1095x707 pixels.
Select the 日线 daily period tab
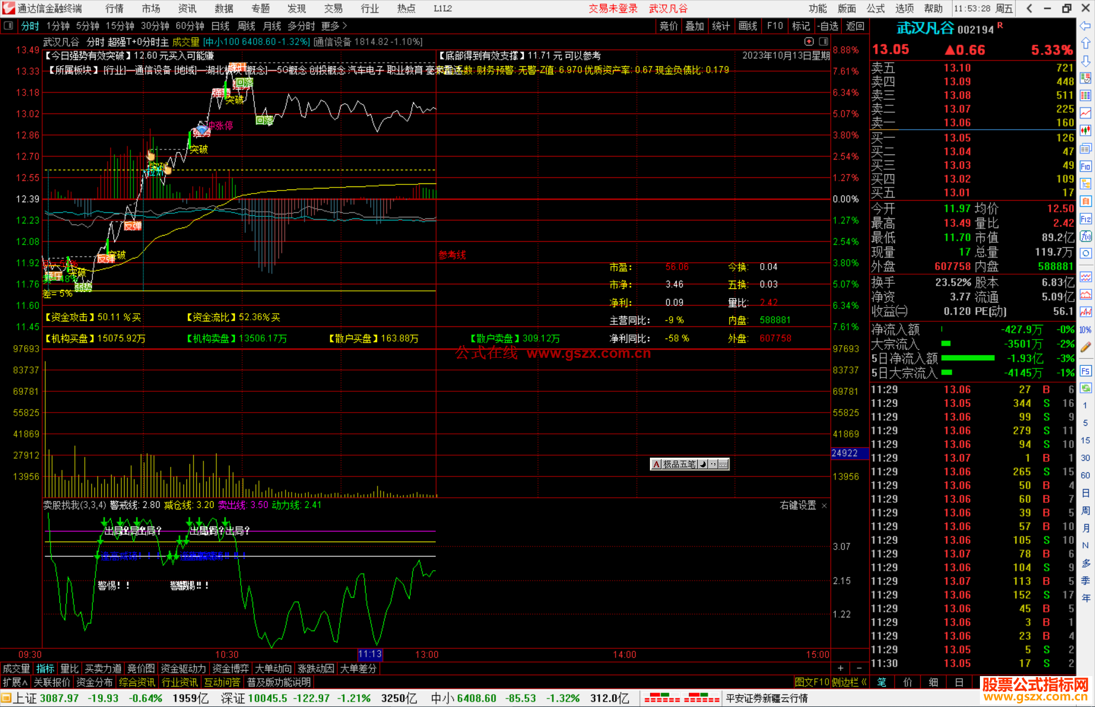[x=220, y=26]
